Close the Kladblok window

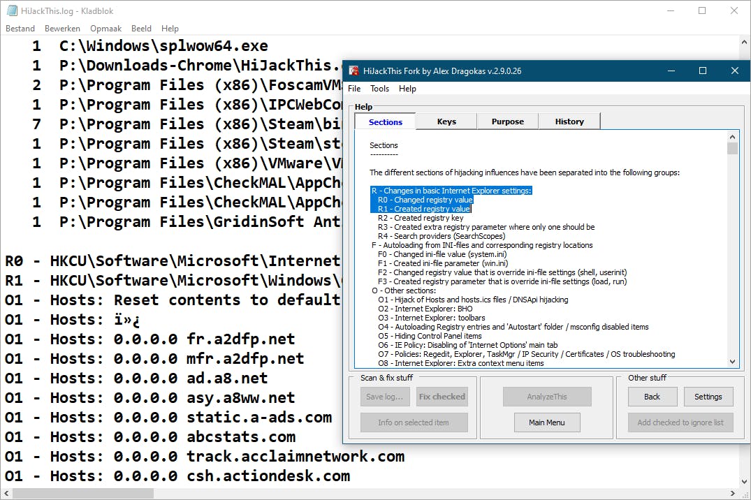pyautogui.click(x=734, y=10)
